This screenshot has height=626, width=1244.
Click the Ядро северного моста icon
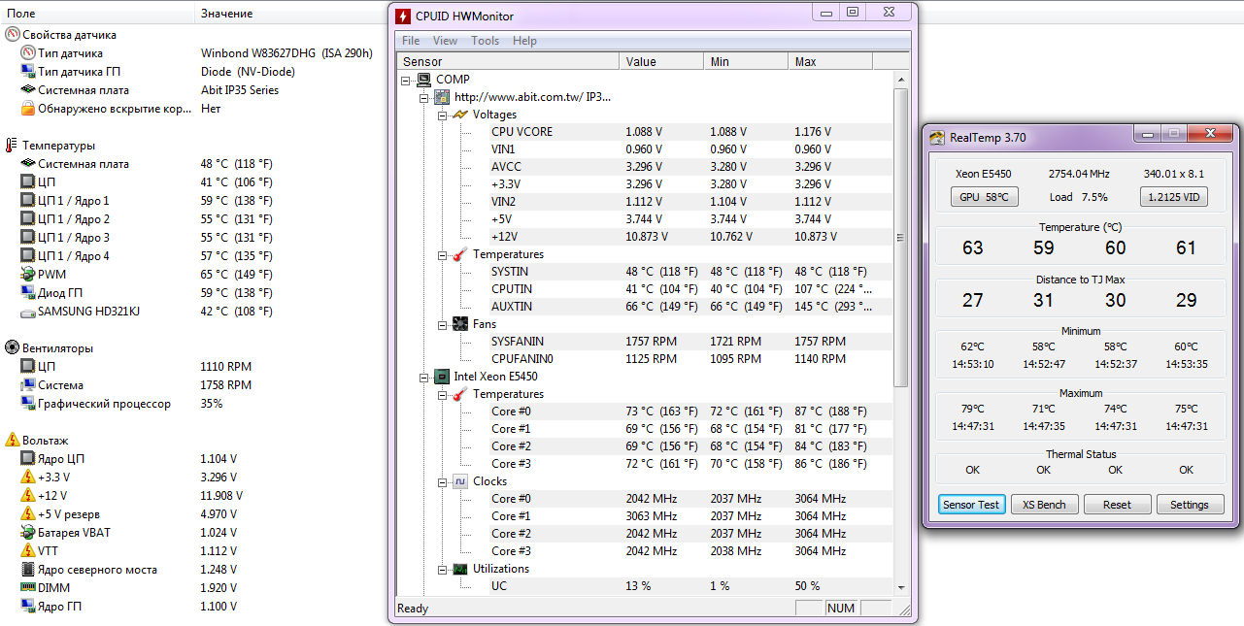click(27, 570)
